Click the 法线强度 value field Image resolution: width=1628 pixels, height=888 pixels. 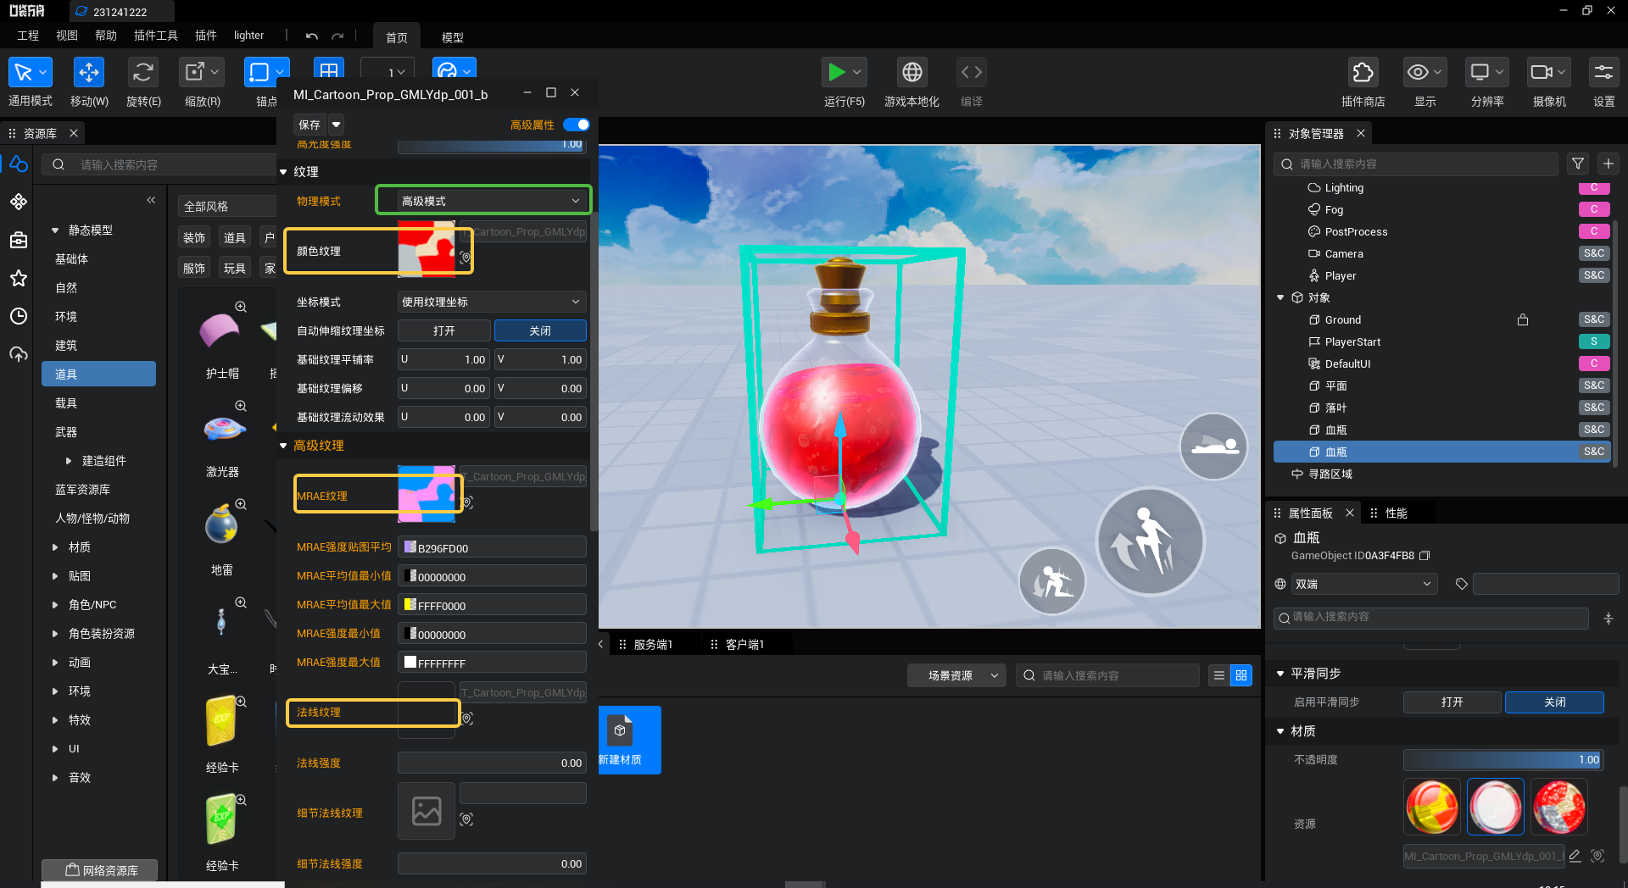[x=492, y=763]
